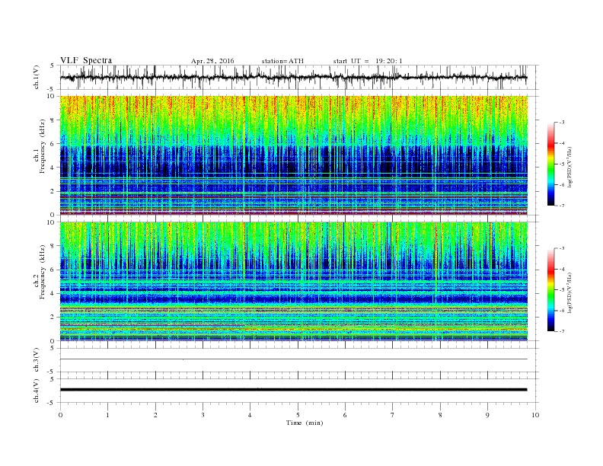The width and height of the screenshot is (603, 466).
Task: Click the thick ch.4 voltage trace line
Action: coord(294,390)
